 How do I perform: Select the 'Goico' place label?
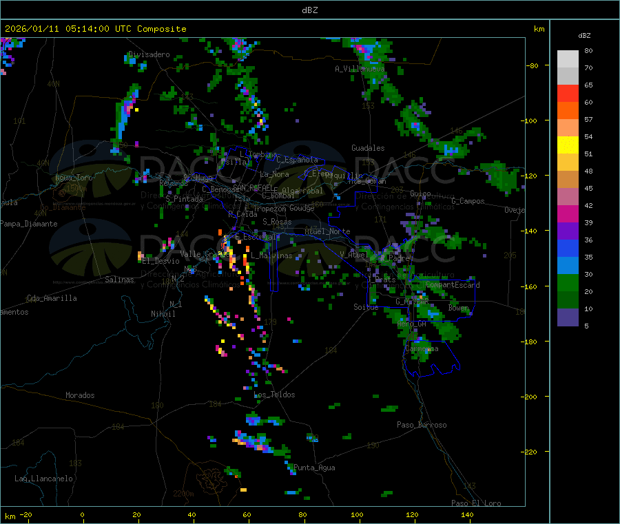420,193
